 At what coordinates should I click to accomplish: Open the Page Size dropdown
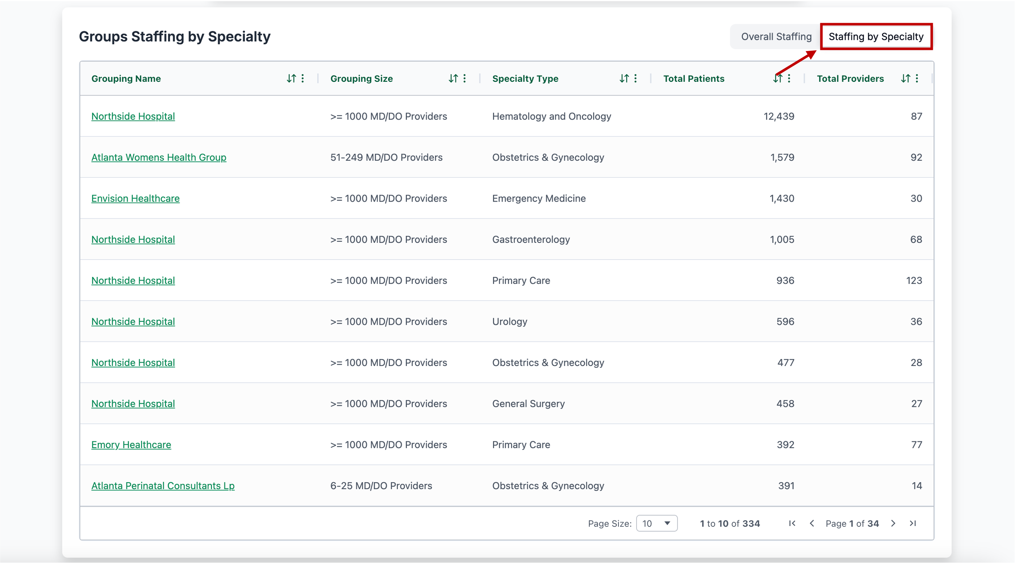[x=657, y=523]
